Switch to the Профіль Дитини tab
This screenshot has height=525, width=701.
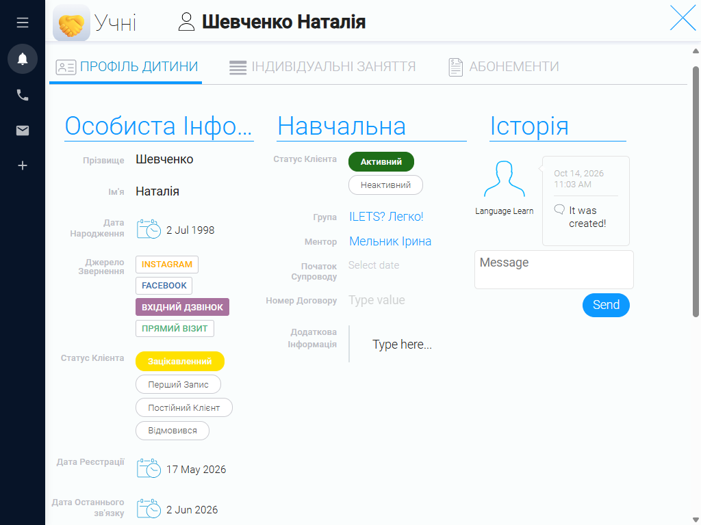click(x=127, y=66)
